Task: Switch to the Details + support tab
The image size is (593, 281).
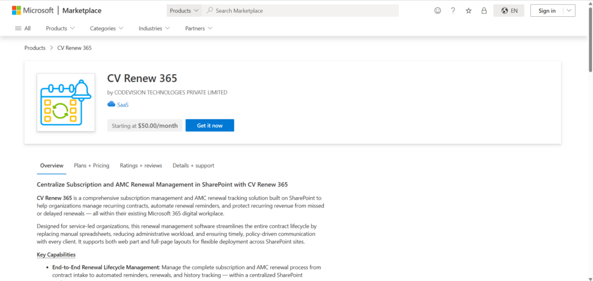Action: click(193, 166)
